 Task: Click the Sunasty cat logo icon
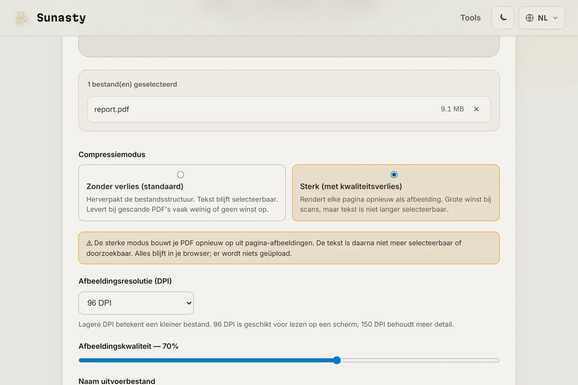(22, 18)
